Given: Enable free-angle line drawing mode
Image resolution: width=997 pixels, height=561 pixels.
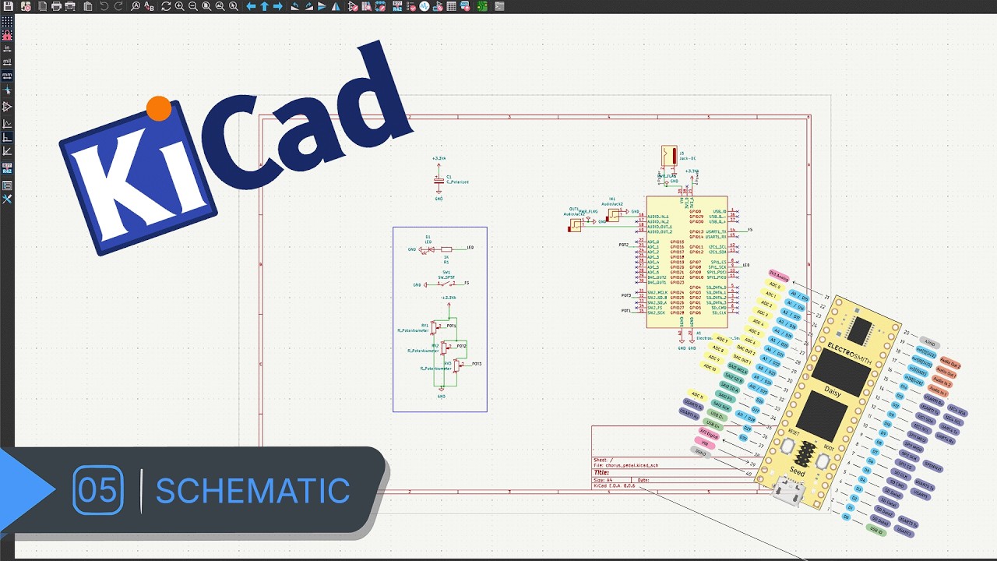Looking at the screenshot, I should click(7, 123).
